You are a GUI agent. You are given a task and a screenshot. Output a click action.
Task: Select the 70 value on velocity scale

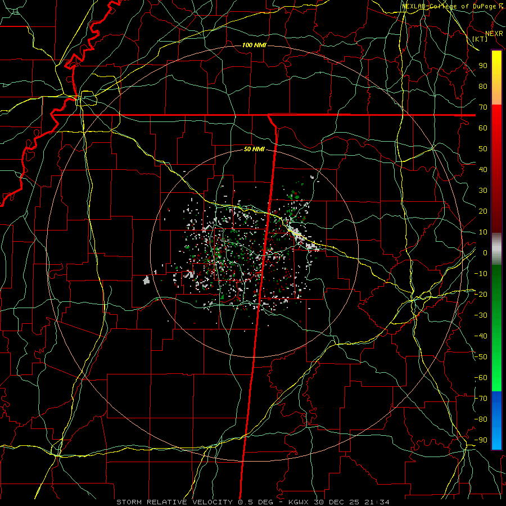(x=483, y=107)
